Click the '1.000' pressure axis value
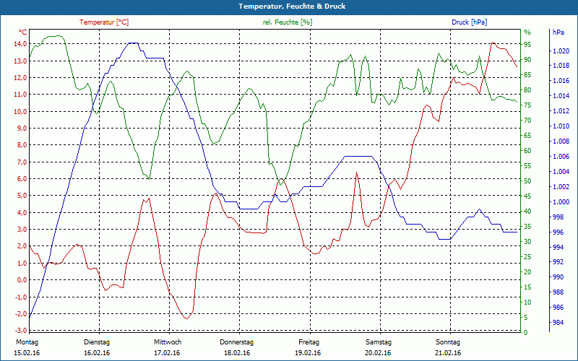Screen dimensions: 578x361 tap(561, 202)
